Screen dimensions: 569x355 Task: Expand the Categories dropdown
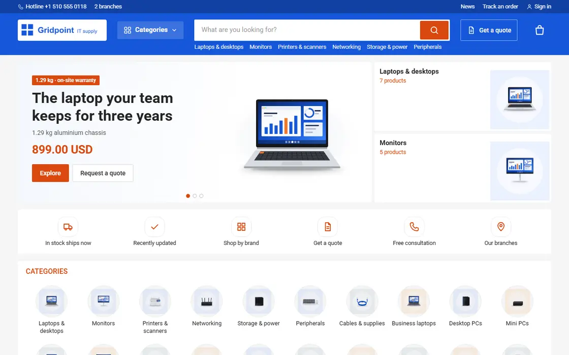(x=150, y=30)
